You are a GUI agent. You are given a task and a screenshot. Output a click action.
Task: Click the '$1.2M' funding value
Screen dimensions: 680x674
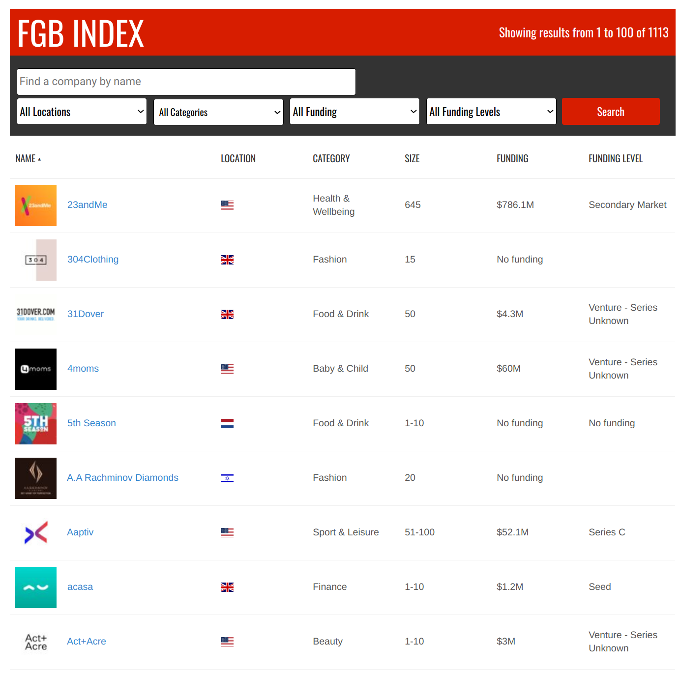[510, 587]
